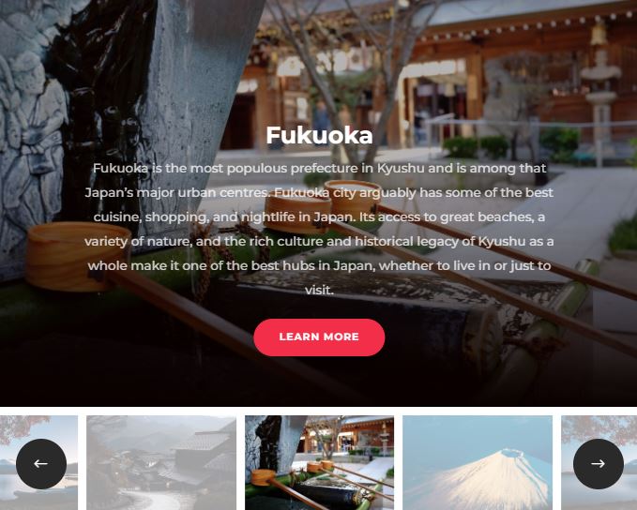Click the Fukuoka slide heading
637x510 pixels.
(319, 135)
